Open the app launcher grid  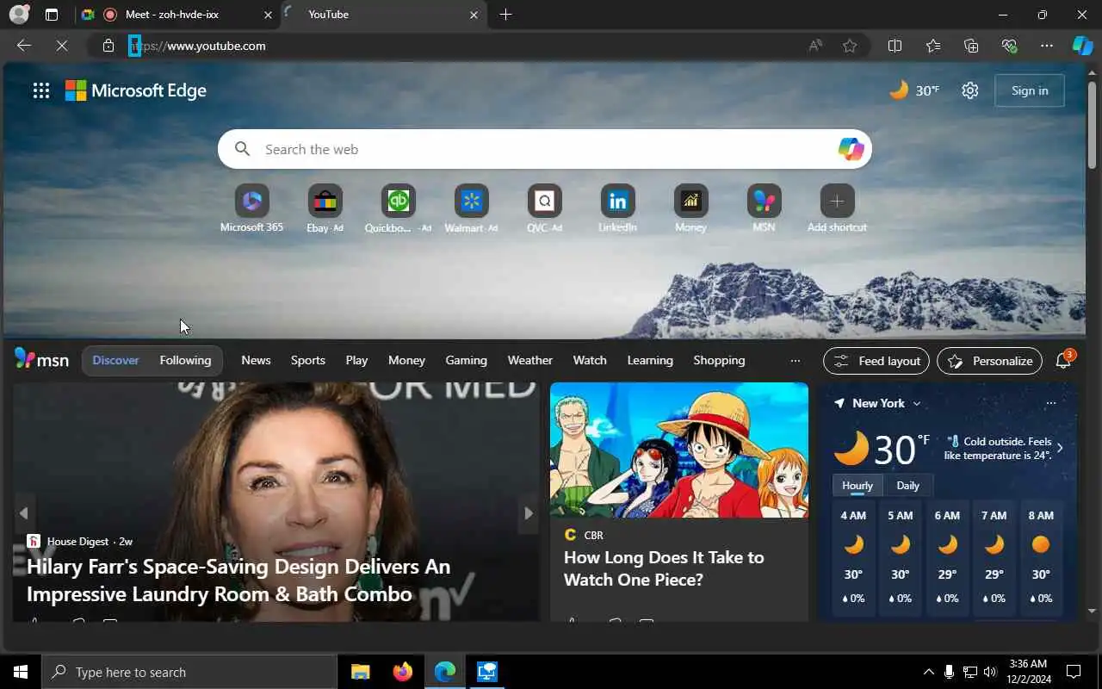[x=40, y=90]
